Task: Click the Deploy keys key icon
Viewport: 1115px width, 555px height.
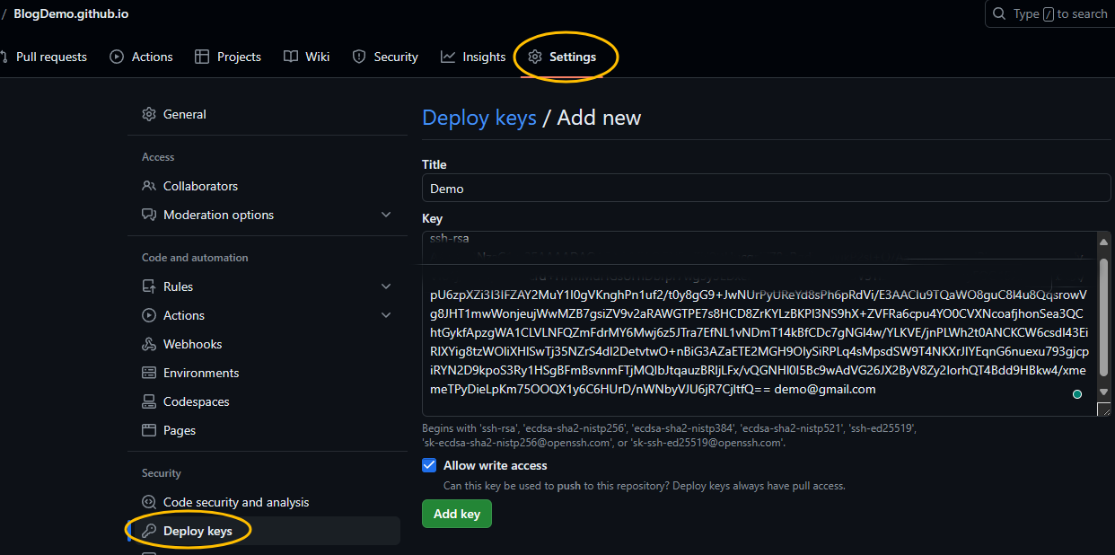Action: (x=149, y=531)
